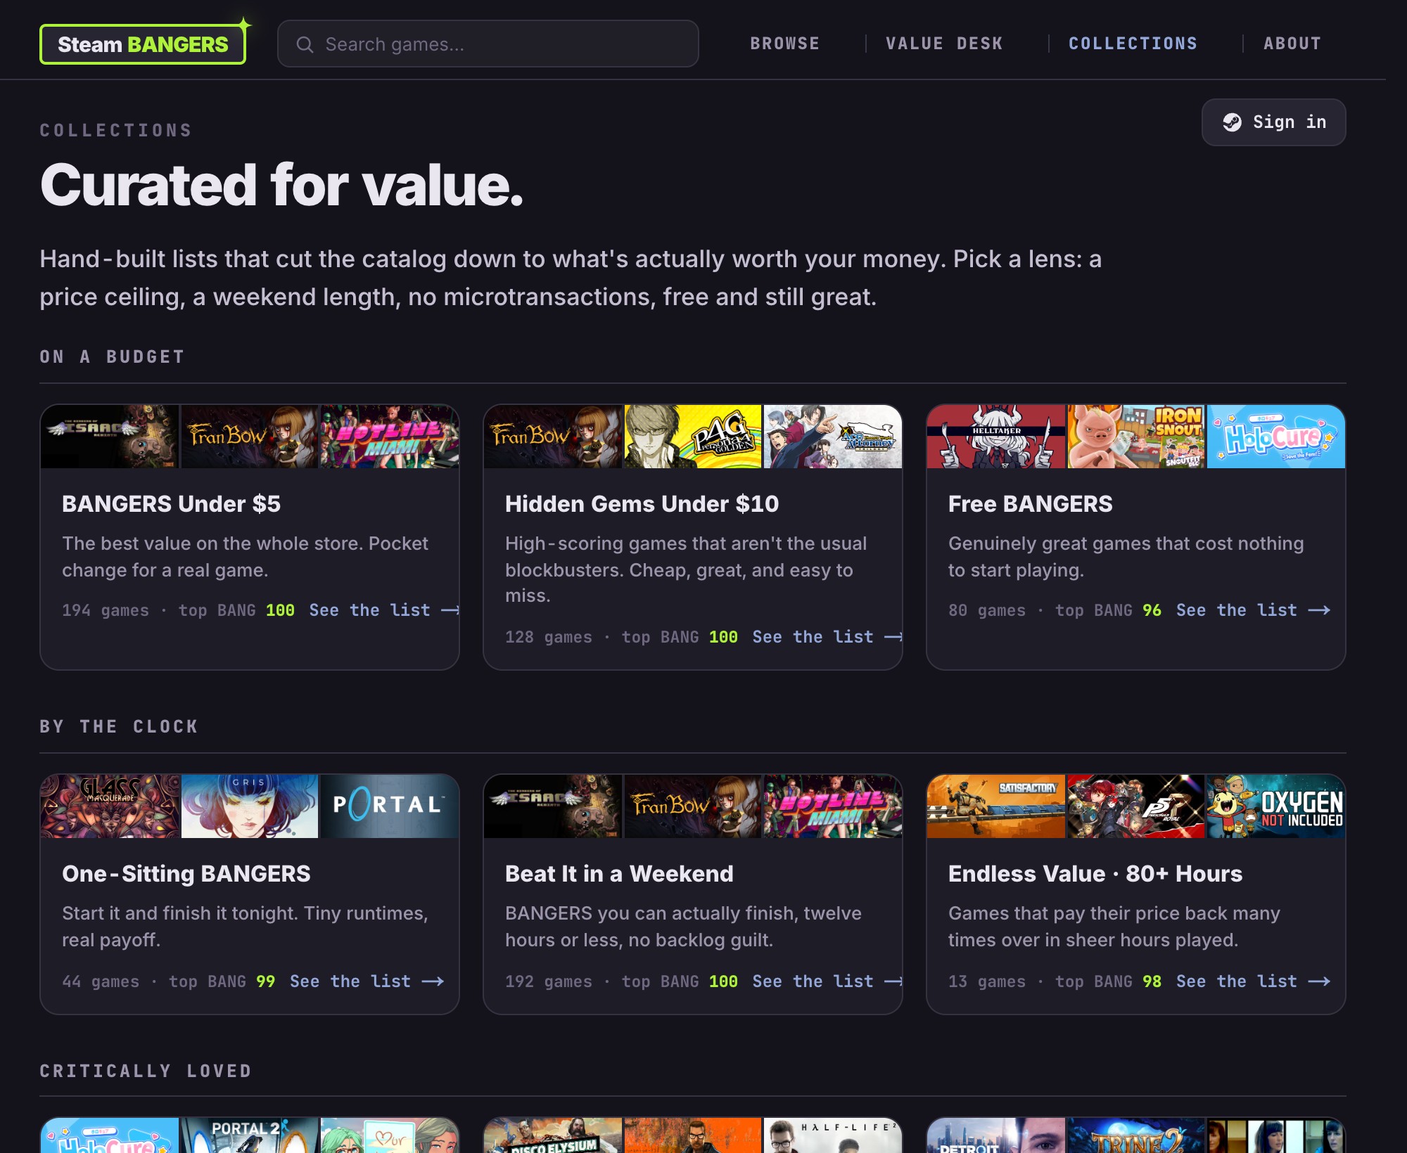Click the Detroit thumbnail
The height and width of the screenshot is (1153, 1407).
click(x=996, y=1135)
